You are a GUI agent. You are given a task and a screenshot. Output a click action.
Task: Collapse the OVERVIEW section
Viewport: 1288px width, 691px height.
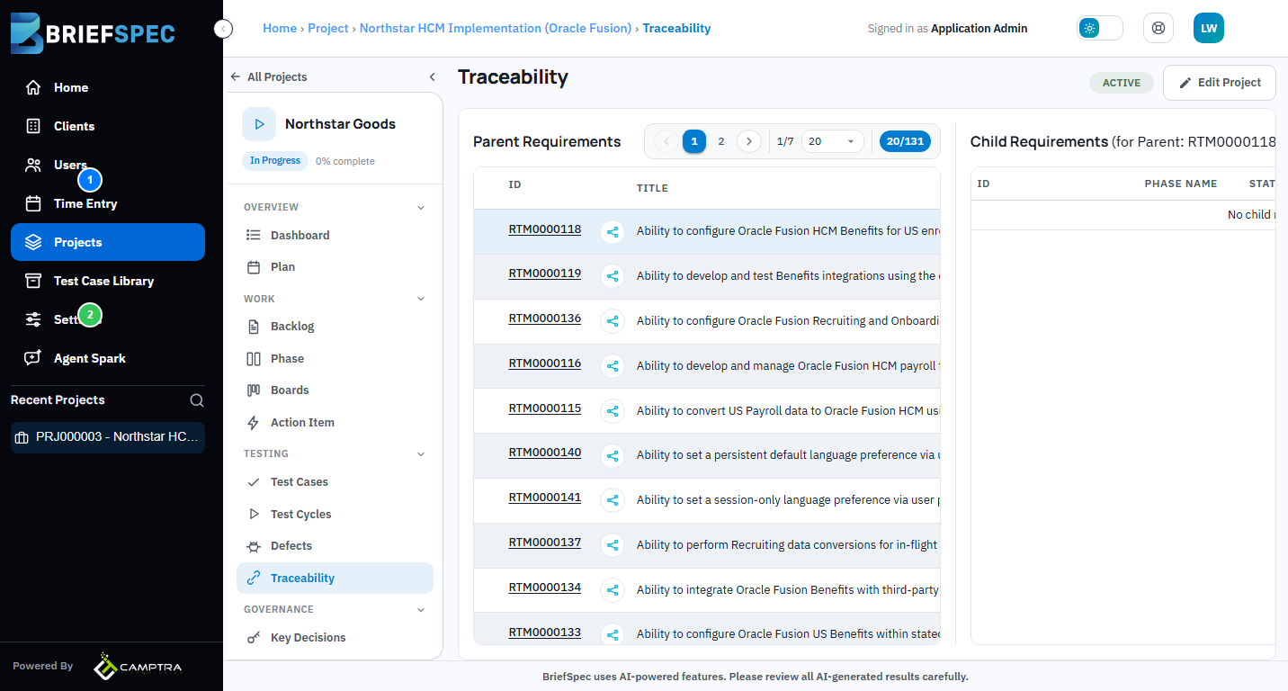(x=421, y=208)
